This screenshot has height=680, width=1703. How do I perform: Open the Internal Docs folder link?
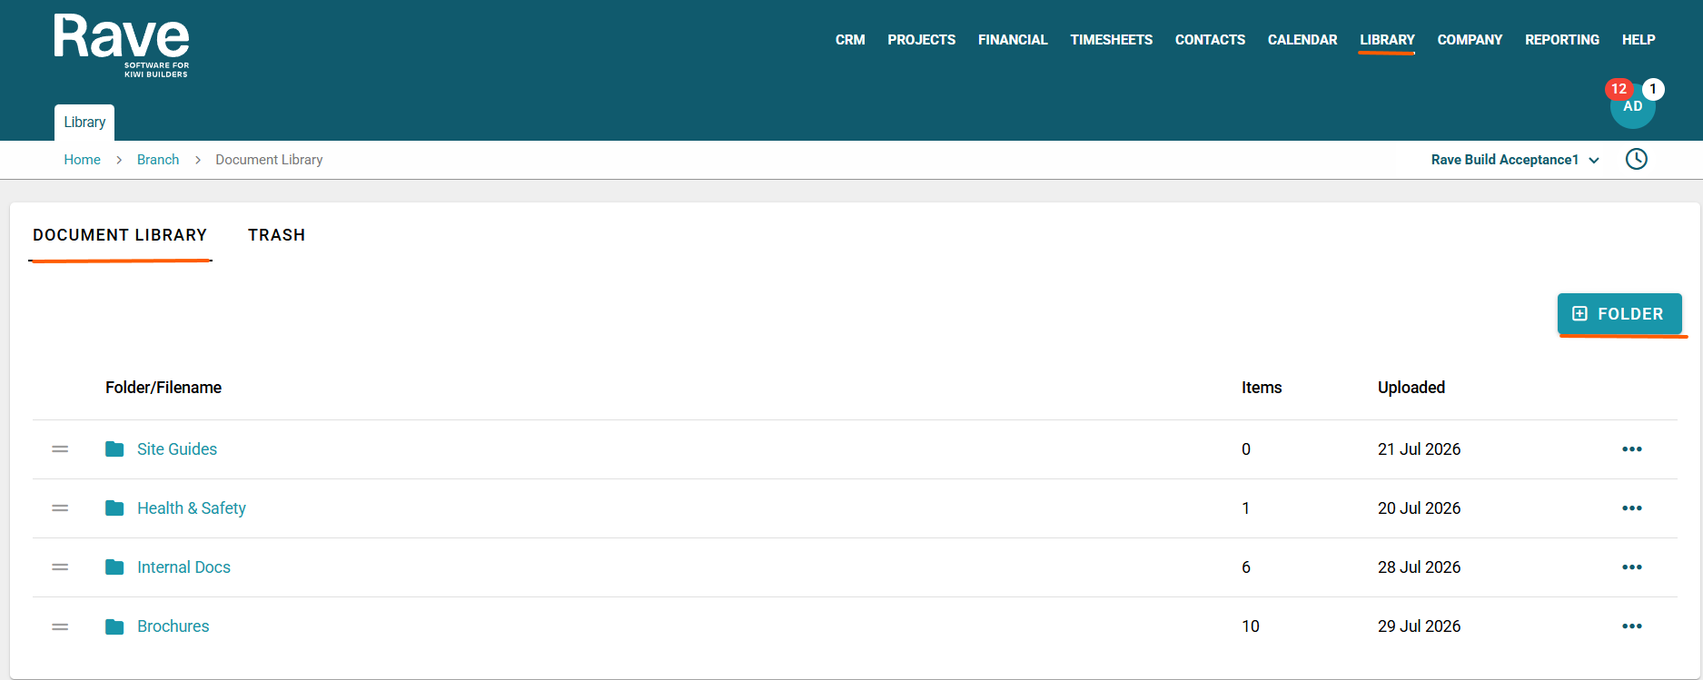183,567
